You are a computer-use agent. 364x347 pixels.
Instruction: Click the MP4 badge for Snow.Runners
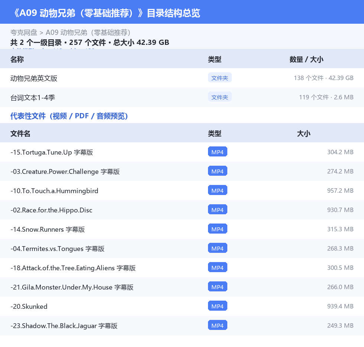[x=218, y=229]
